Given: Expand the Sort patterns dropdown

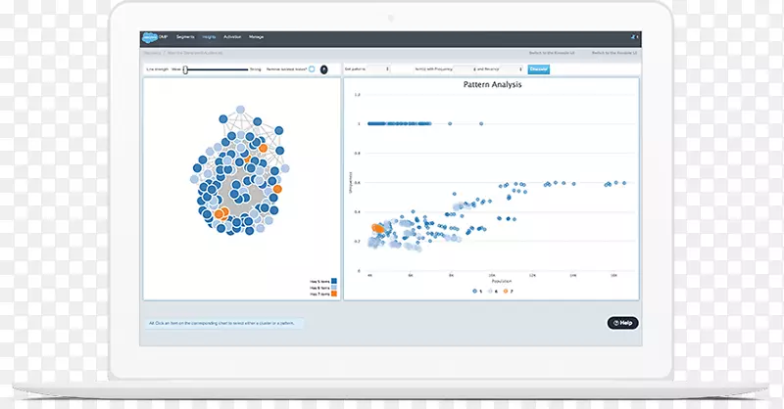Looking at the screenshot, I should click(x=367, y=69).
